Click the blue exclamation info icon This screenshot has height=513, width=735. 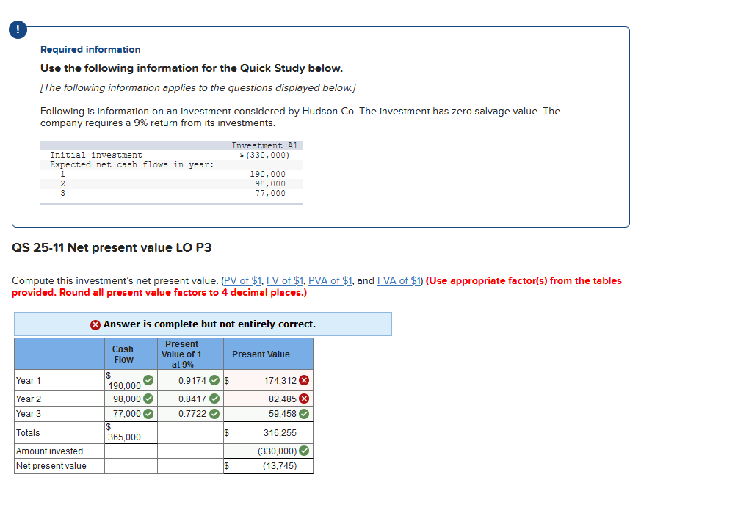click(x=18, y=29)
